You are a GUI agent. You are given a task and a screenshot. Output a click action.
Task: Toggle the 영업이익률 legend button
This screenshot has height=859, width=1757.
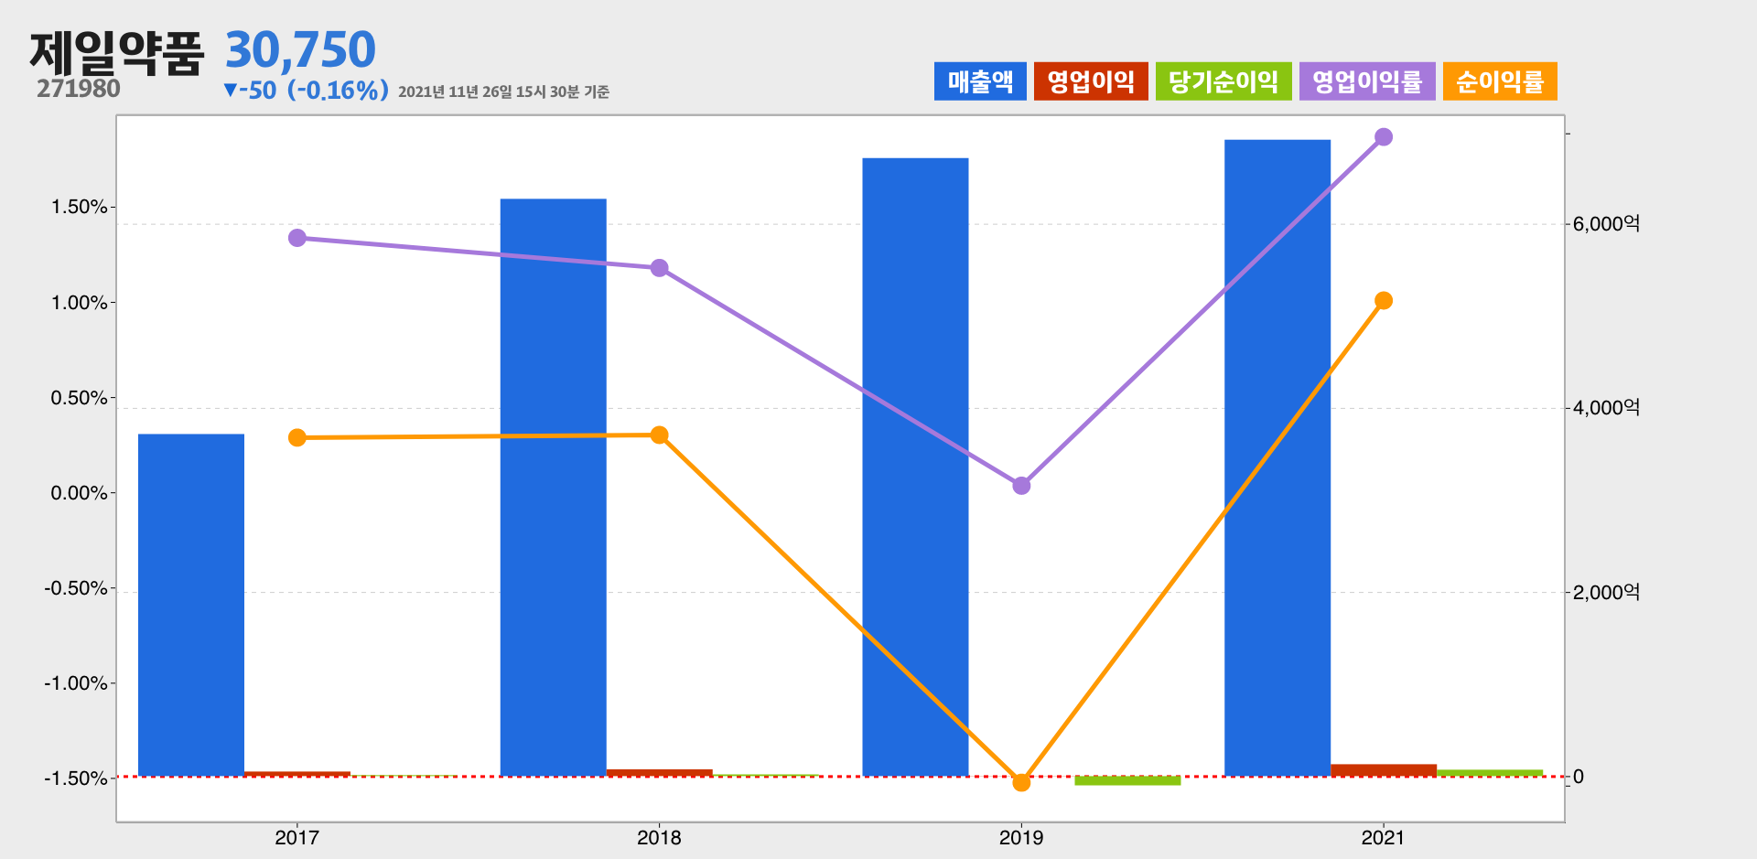[1367, 81]
